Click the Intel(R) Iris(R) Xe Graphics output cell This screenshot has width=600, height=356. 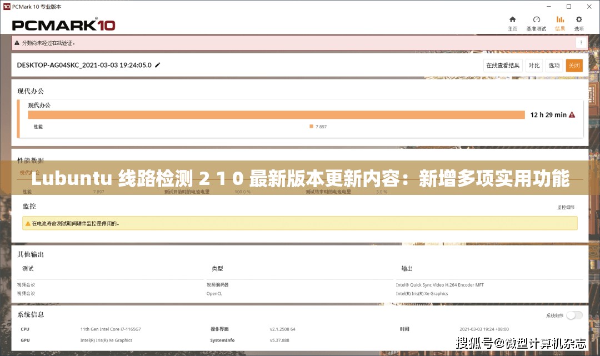[x=422, y=294]
